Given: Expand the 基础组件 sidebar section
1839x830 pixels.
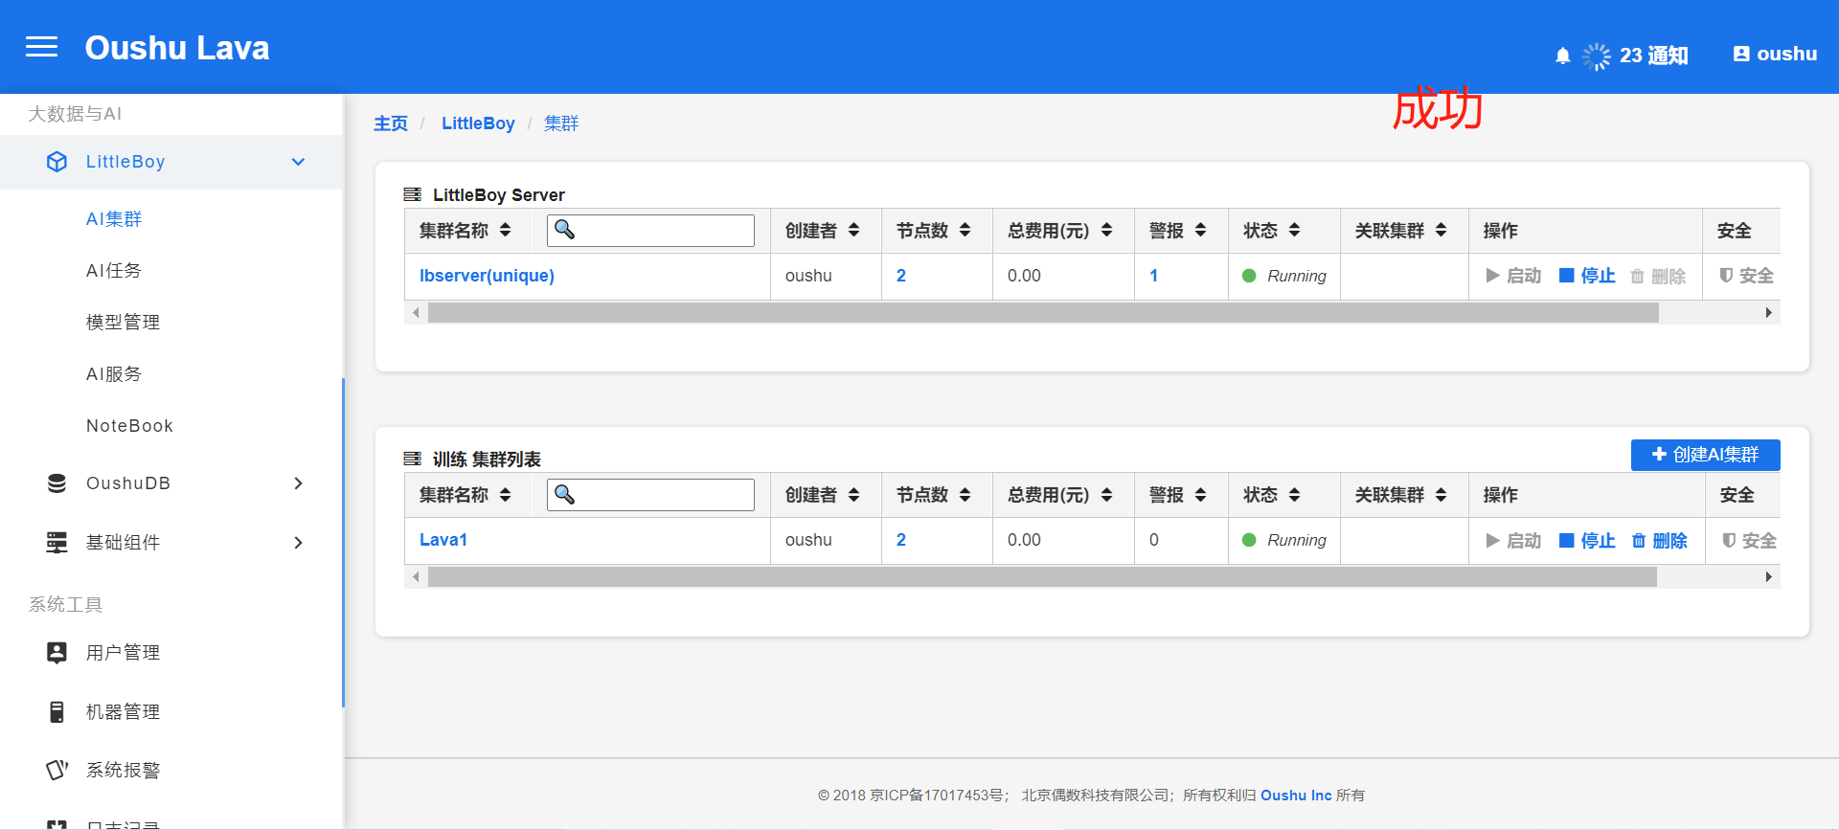Looking at the screenshot, I should [x=298, y=543].
